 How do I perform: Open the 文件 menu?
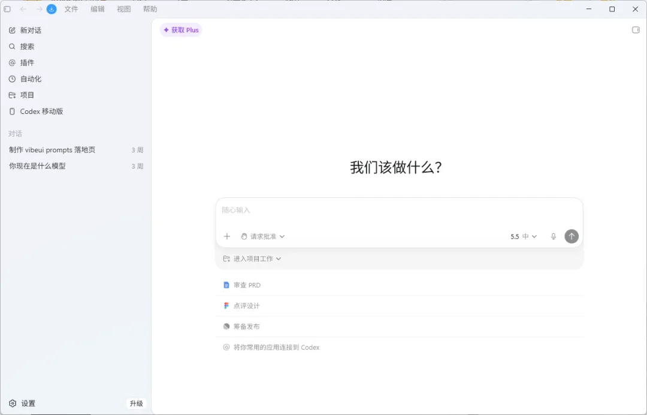point(71,9)
